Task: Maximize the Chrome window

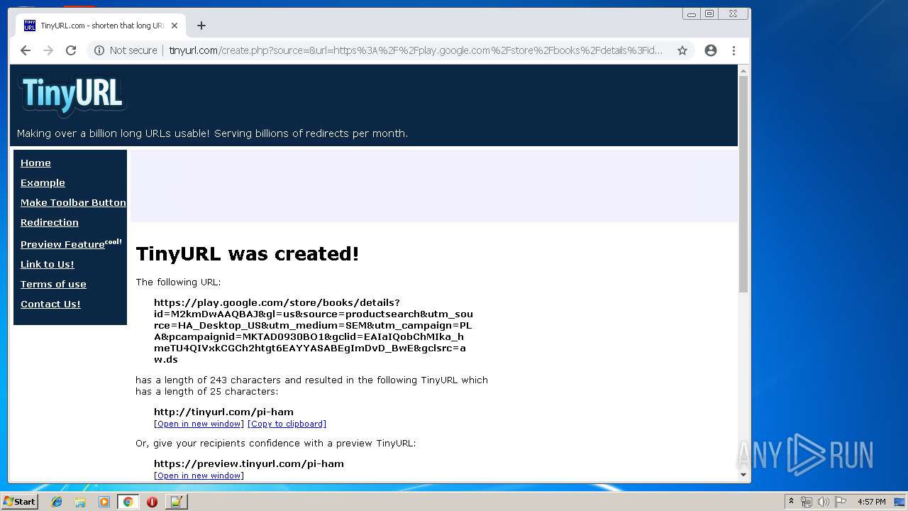Action: tap(709, 13)
